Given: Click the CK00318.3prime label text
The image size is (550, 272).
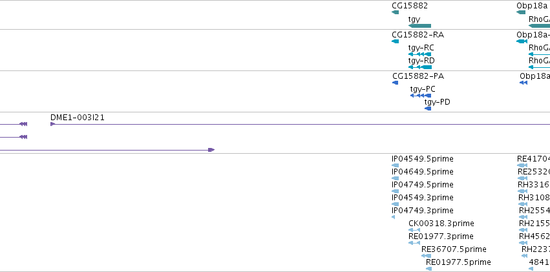Looking at the screenshot, I should pyautogui.click(x=441, y=224).
